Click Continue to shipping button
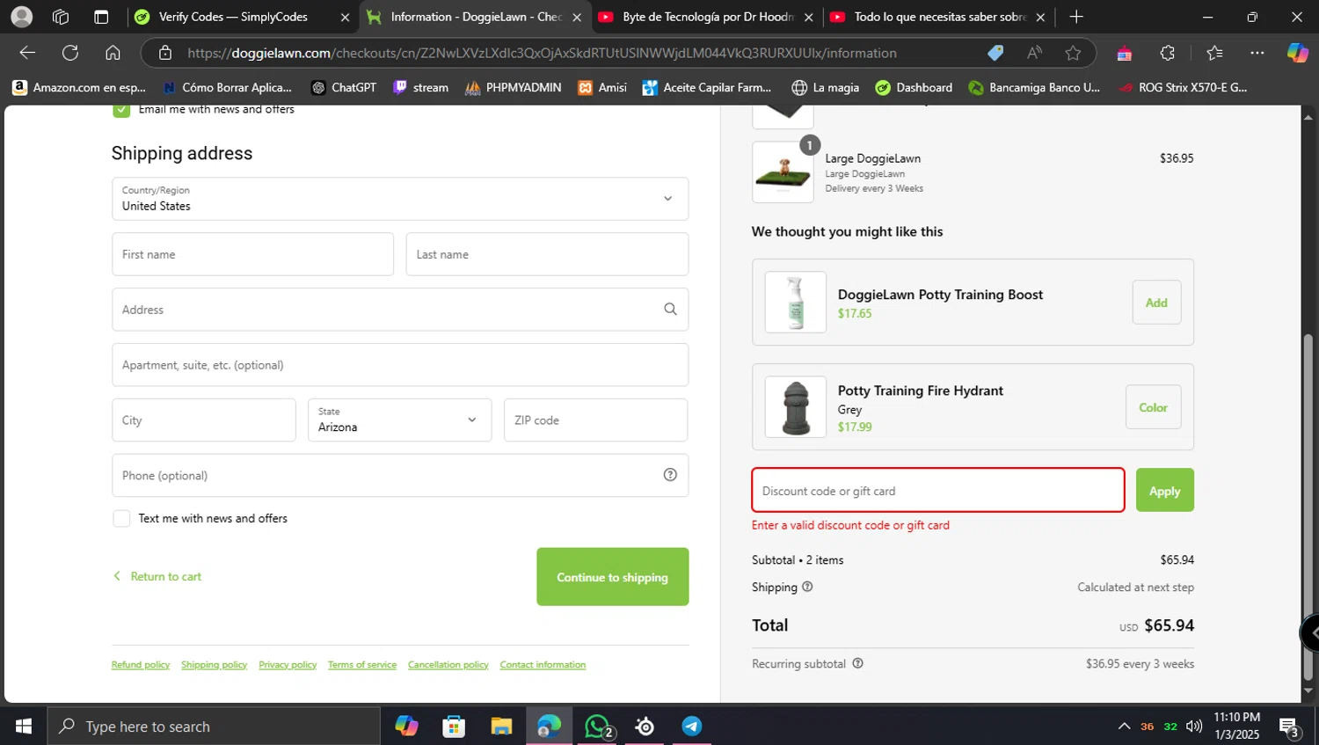This screenshot has height=745, width=1319. point(613,577)
